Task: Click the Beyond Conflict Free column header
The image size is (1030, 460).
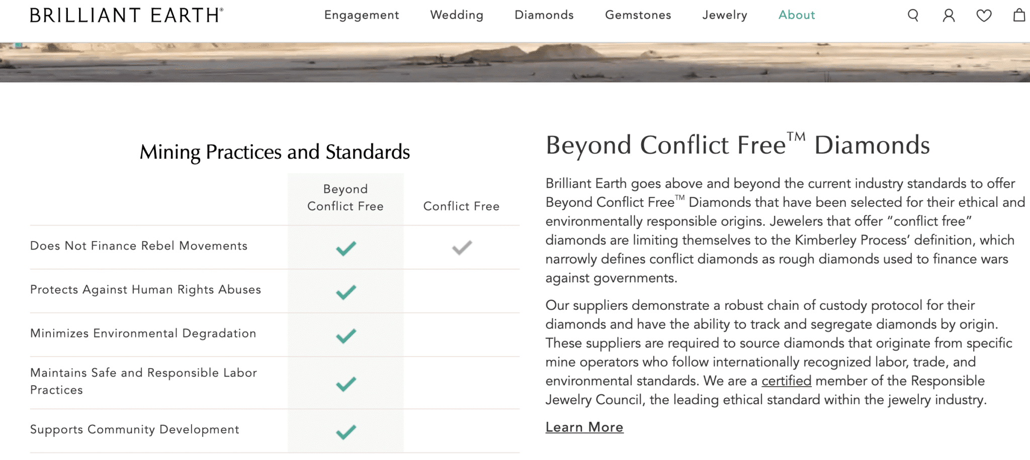Action: click(345, 197)
